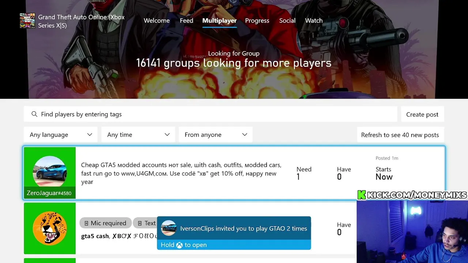This screenshot has height=263, width=468.
Task: Switch to the Watch tab
Action: 314,20
